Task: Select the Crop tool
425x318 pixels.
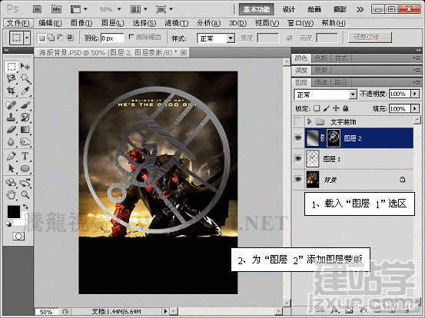Action: point(11,91)
